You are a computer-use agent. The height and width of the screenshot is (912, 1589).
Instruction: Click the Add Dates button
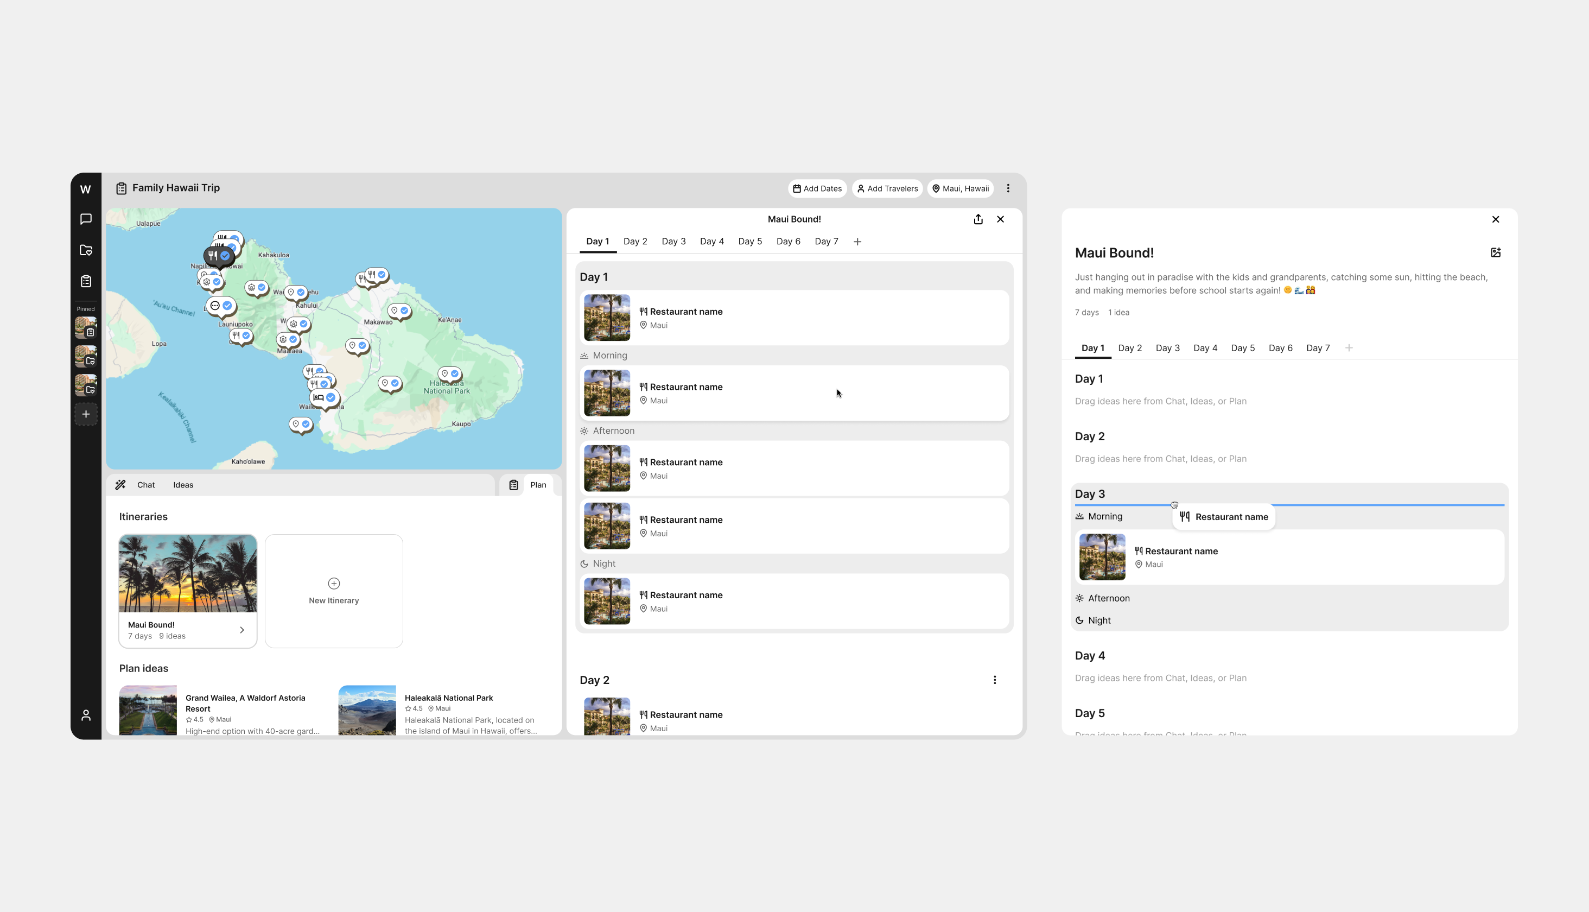click(817, 188)
